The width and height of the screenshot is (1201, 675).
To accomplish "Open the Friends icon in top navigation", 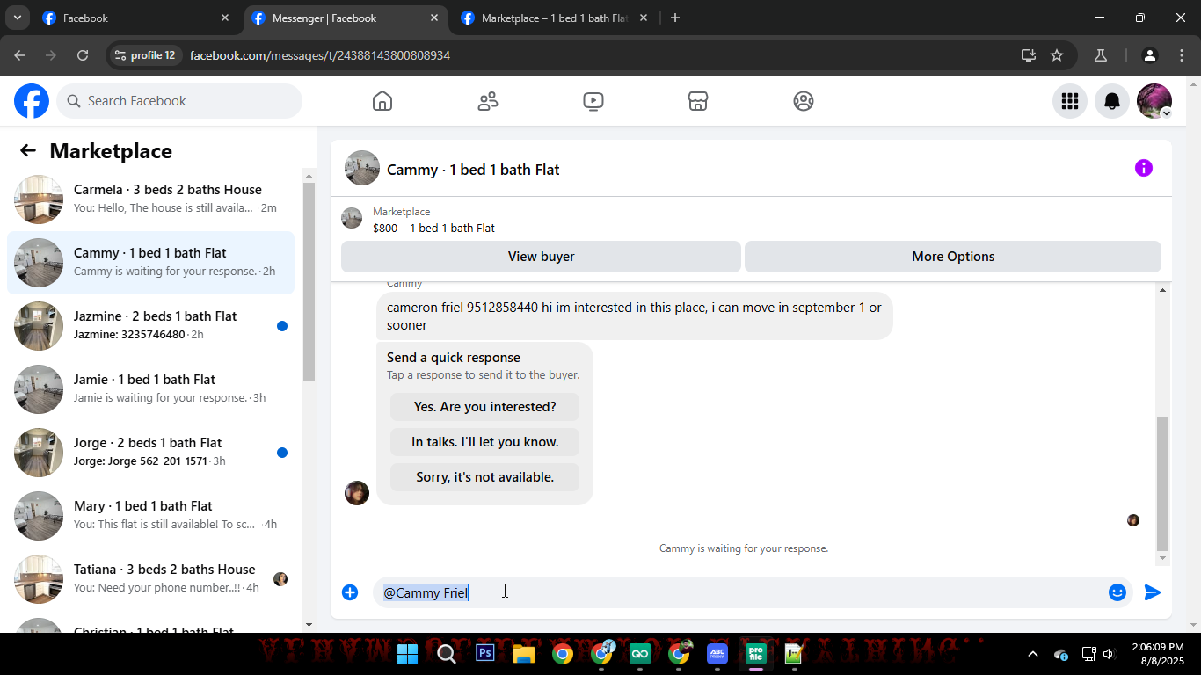I will click(488, 101).
